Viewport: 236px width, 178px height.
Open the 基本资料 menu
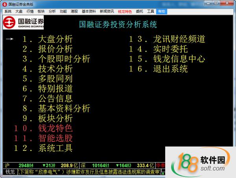[x=89, y=11]
